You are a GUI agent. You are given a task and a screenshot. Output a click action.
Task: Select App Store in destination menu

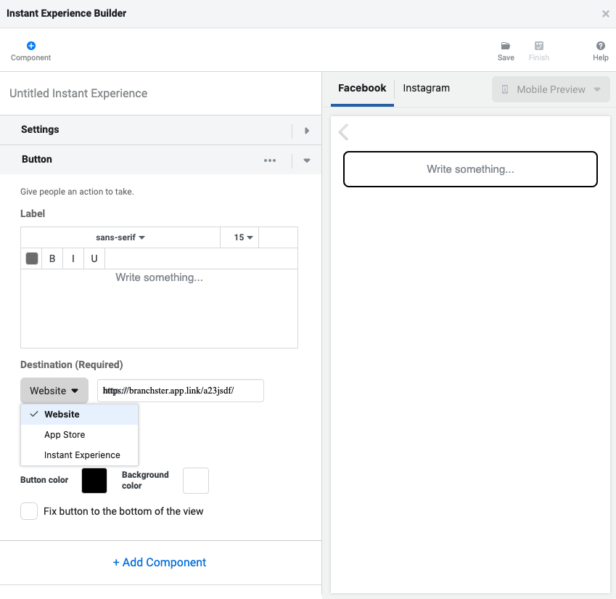click(79, 435)
